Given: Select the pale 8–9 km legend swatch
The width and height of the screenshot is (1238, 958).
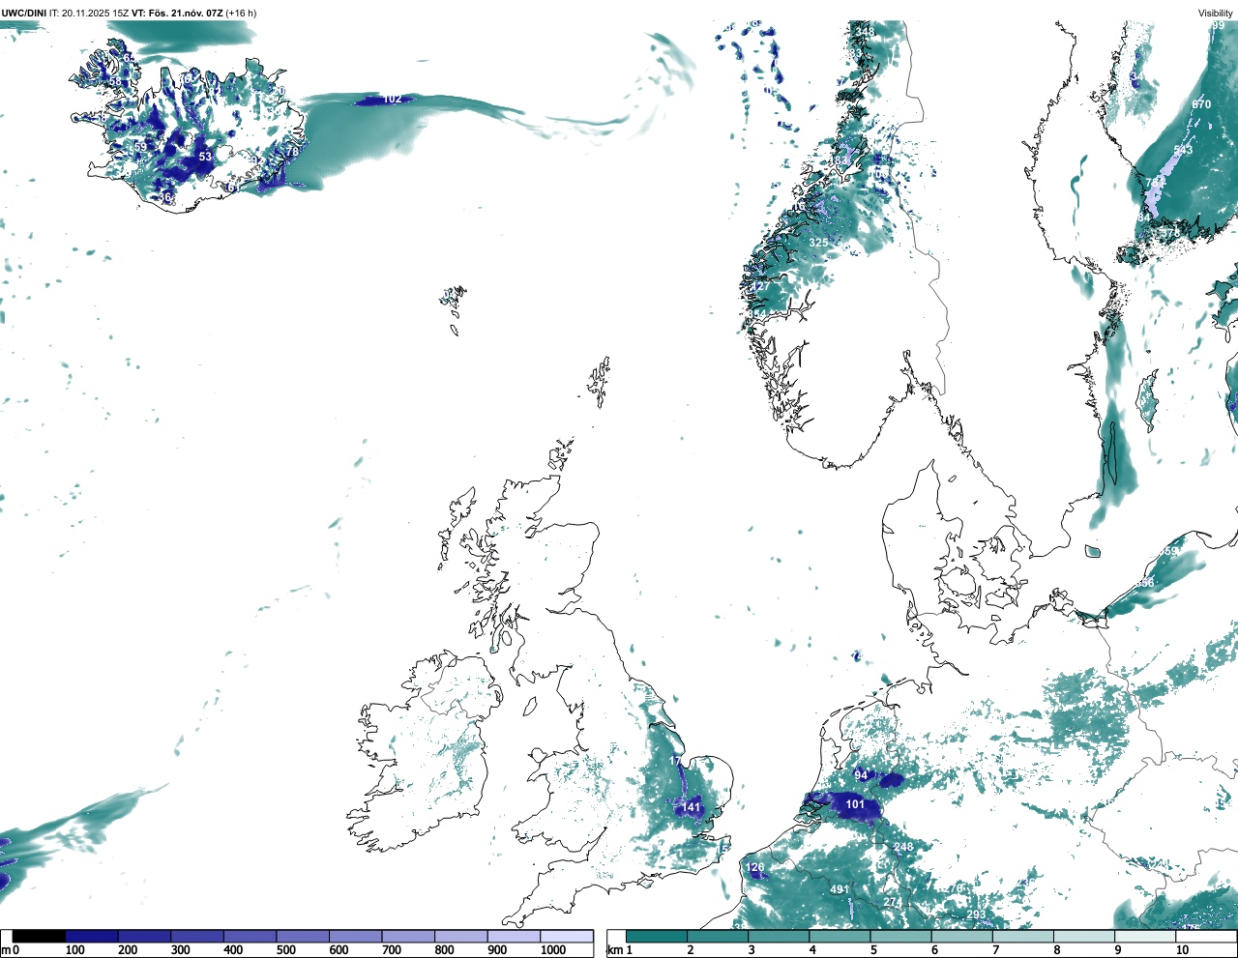Looking at the screenshot, I should click(x=1085, y=936).
